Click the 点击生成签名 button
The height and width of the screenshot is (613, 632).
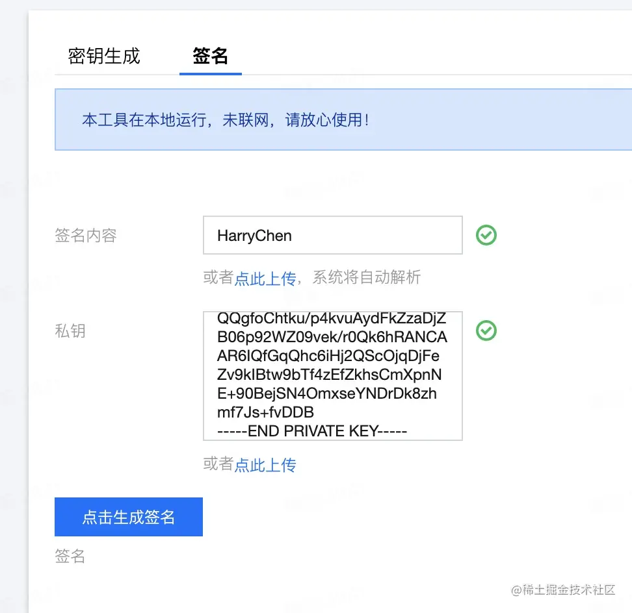pos(129,517)
